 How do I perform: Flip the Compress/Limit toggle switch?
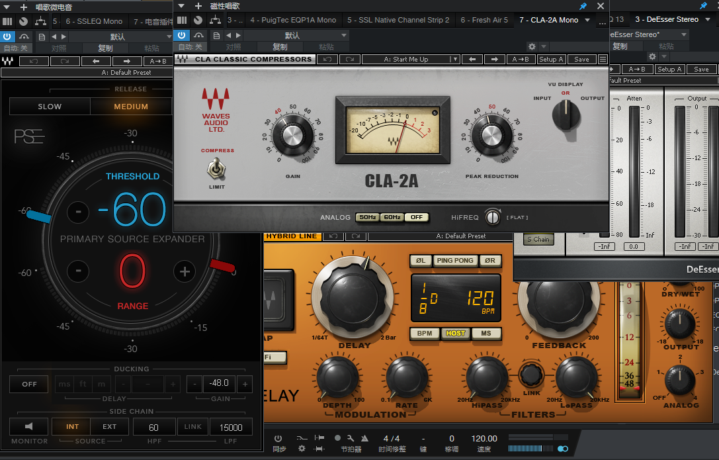(216, 169)
